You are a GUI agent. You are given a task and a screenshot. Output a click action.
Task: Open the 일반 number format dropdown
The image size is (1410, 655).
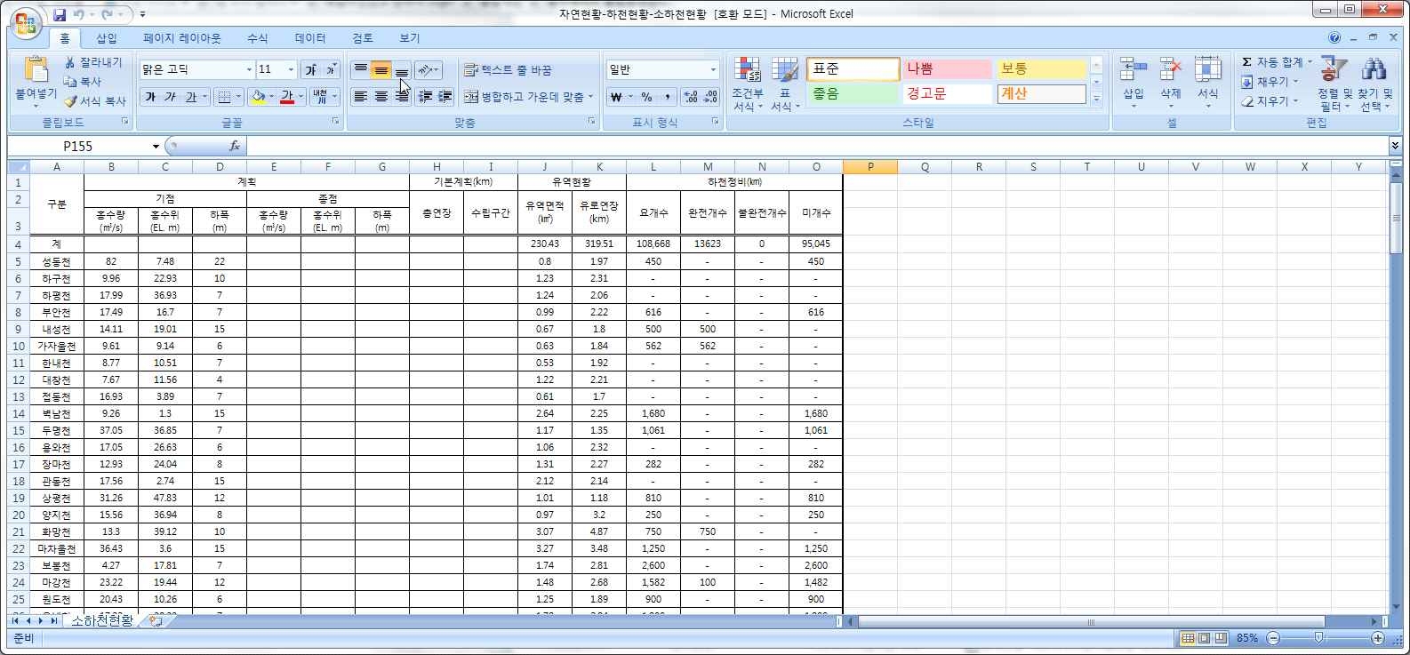click(x=713, y=69)
